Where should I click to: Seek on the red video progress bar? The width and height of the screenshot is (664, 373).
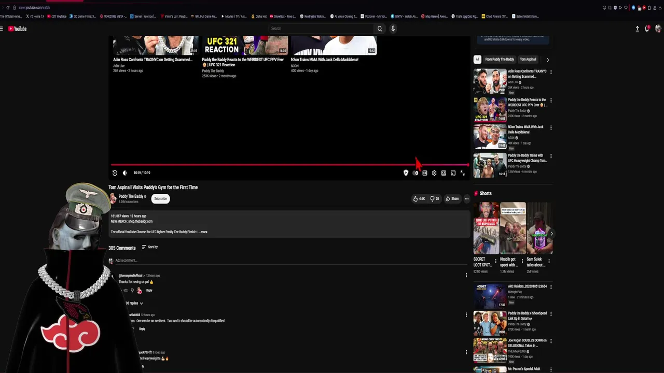(289, 165)
